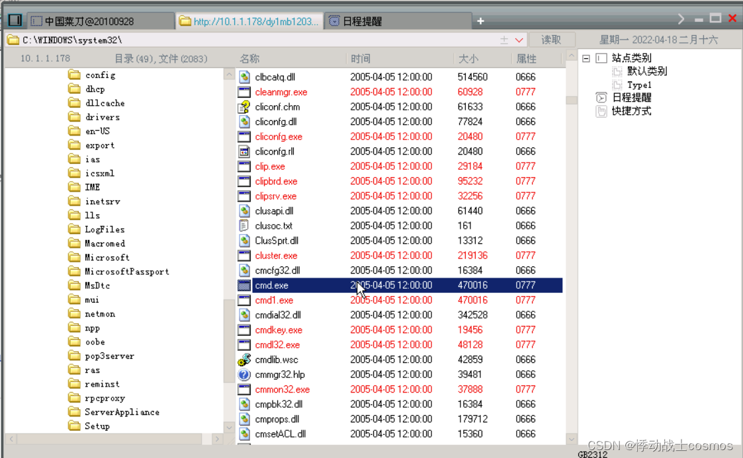Screen dimensions: 743x458
Task: Open the ServerAppliance folder
Action: point(122,412)
